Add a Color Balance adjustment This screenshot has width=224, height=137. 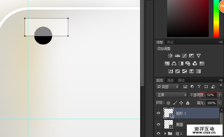[x=174, y=64]
